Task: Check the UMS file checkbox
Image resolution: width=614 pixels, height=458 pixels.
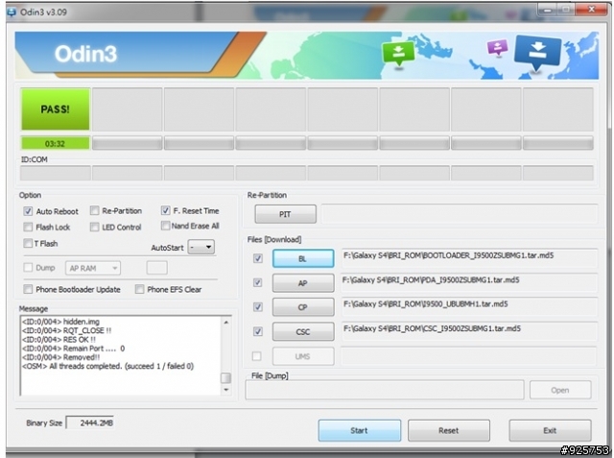Action: pyautogui.click(x=257, y=356)
